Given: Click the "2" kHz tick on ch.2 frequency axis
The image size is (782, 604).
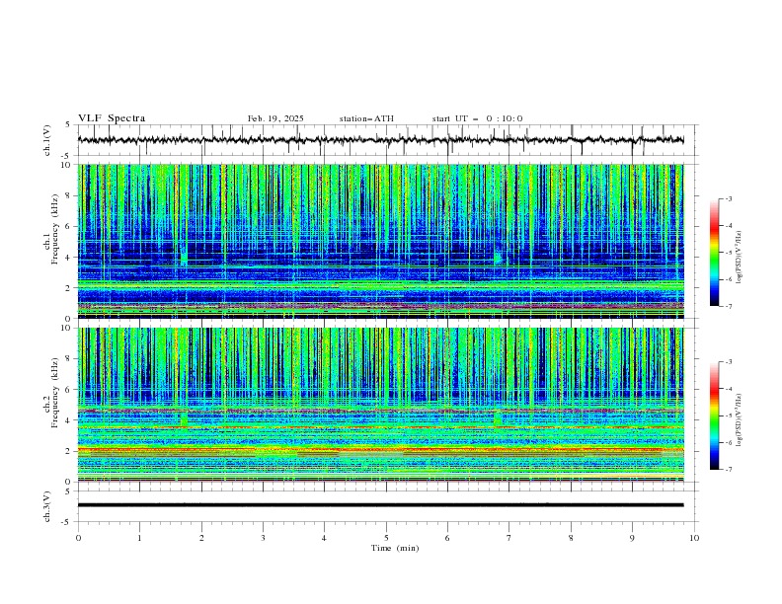Looking at the screenshot, I should coord(70,451).
